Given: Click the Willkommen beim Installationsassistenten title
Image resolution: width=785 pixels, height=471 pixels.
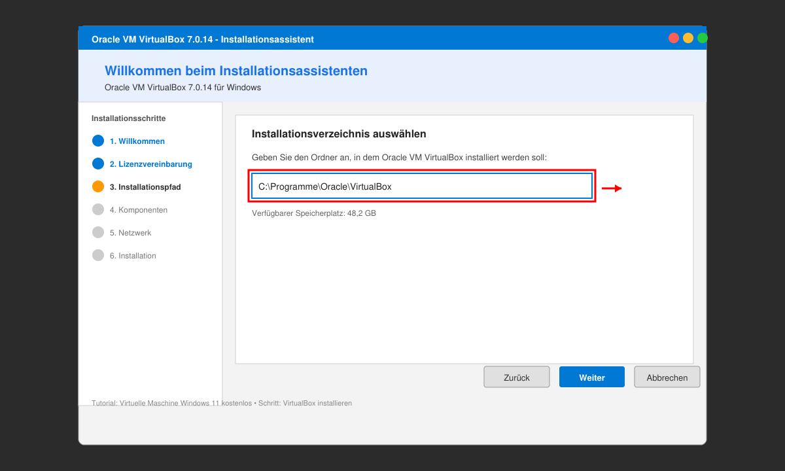Looking at the screenshot, I should [x=236, y=71].
